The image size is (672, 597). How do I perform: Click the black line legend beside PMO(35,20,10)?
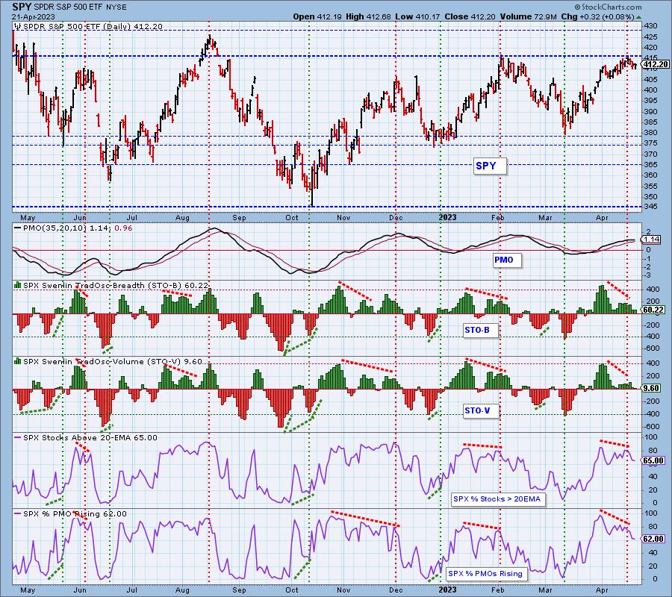point(18,228)
